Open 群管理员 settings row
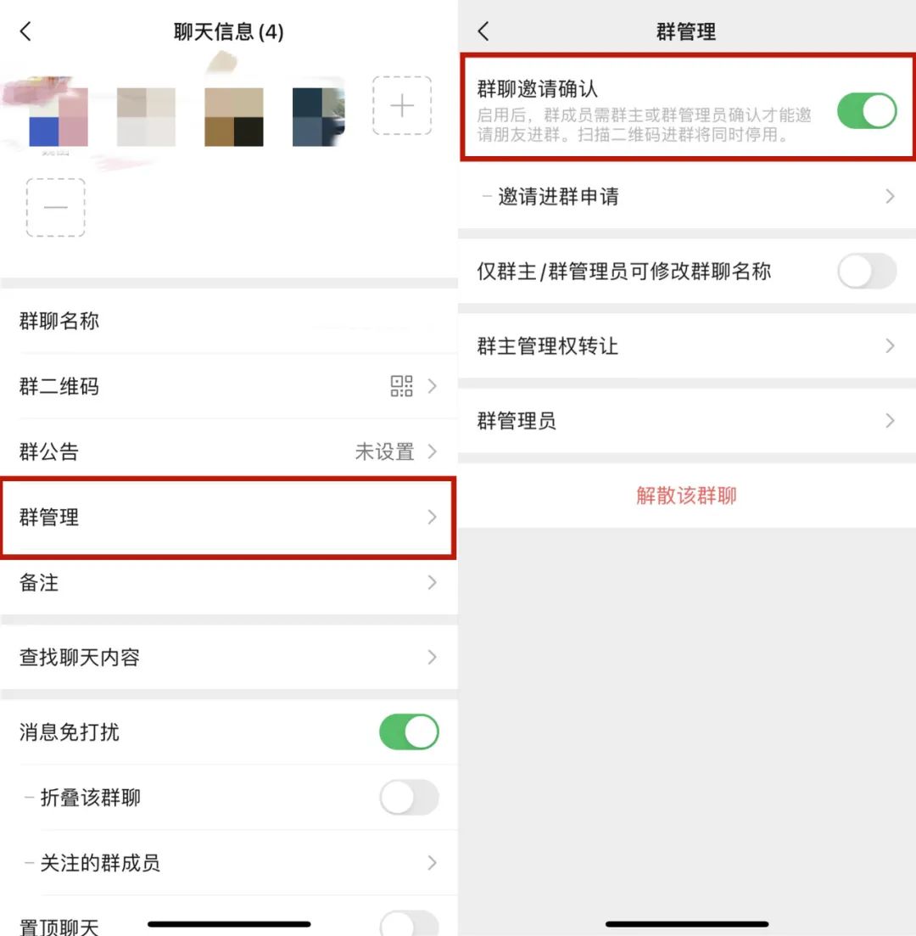Screen dimensions: 916x936 687,421
